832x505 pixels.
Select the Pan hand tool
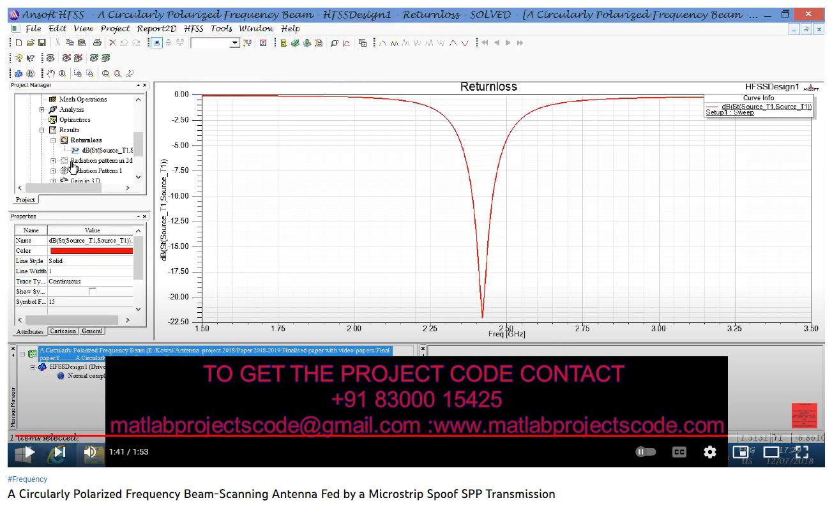(51, 73)
